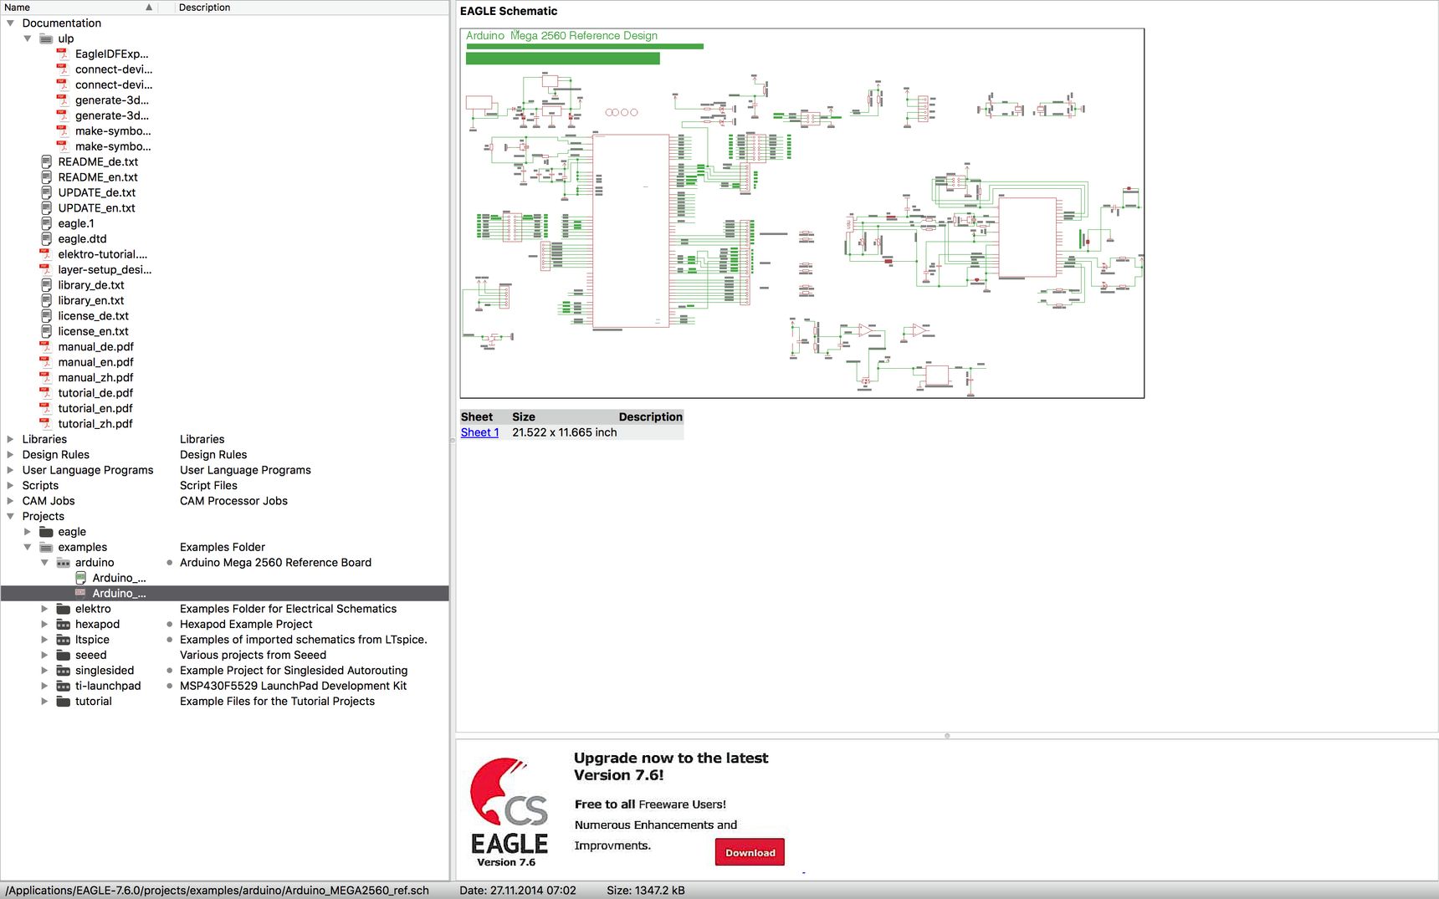Click the seeed folder icon
The height and width of the screenshot is (899, 1439).
(64, 655)
